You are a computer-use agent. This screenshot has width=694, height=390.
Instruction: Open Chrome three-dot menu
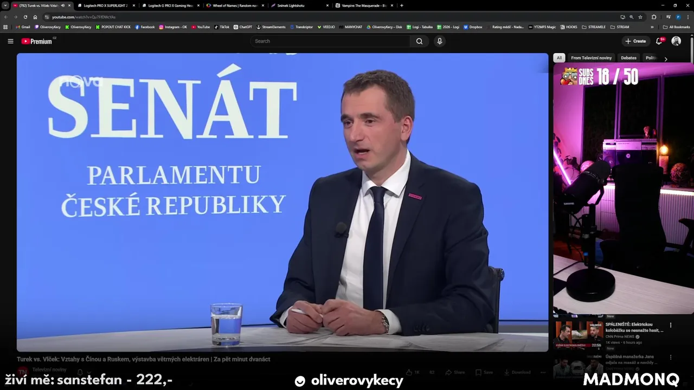coord(688,17)
